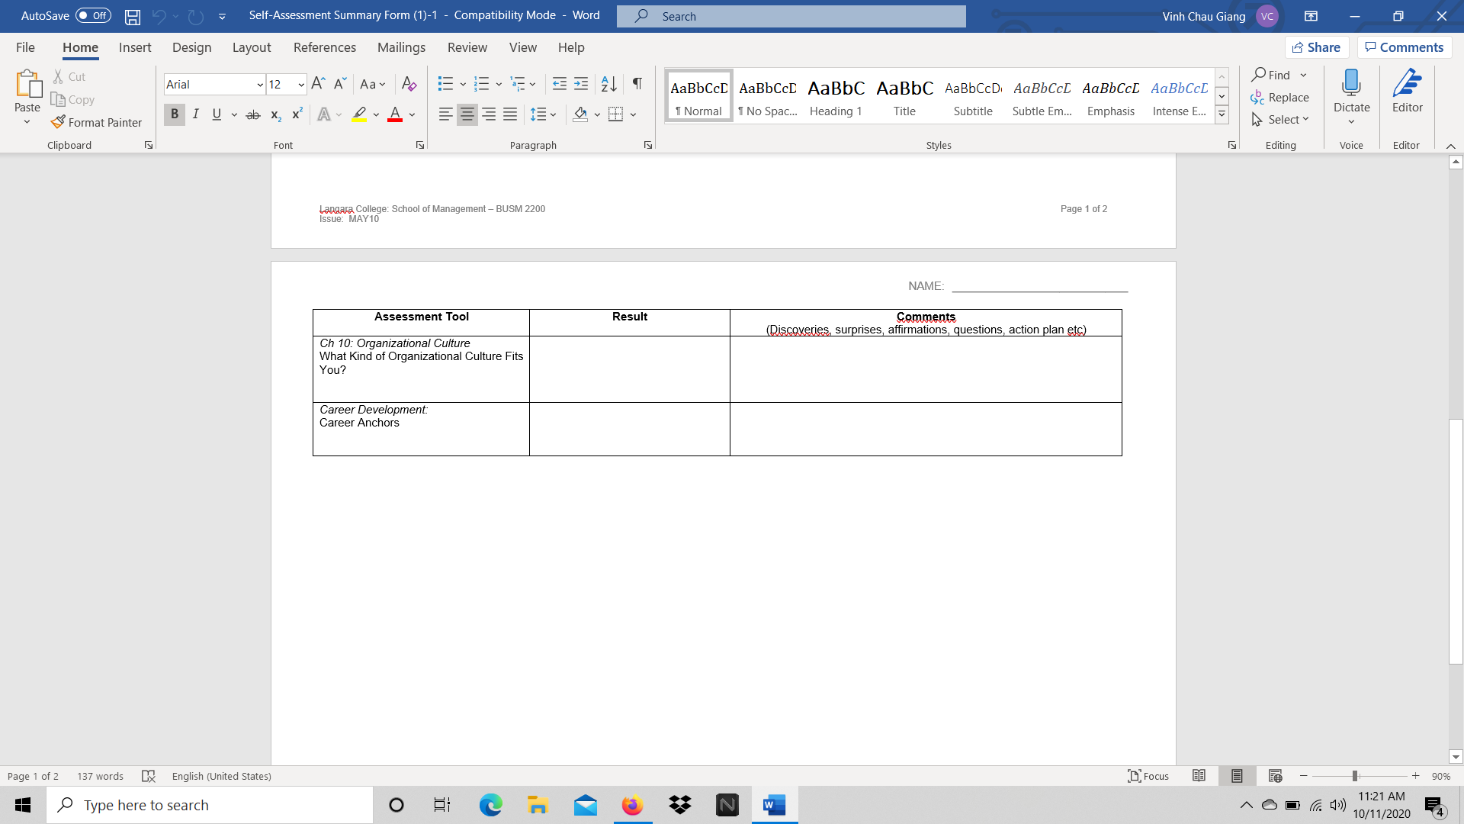Viewport: 1464px width, 824px height.
Task: Click the Search box in title bar
Action: (x=791, y=16)
